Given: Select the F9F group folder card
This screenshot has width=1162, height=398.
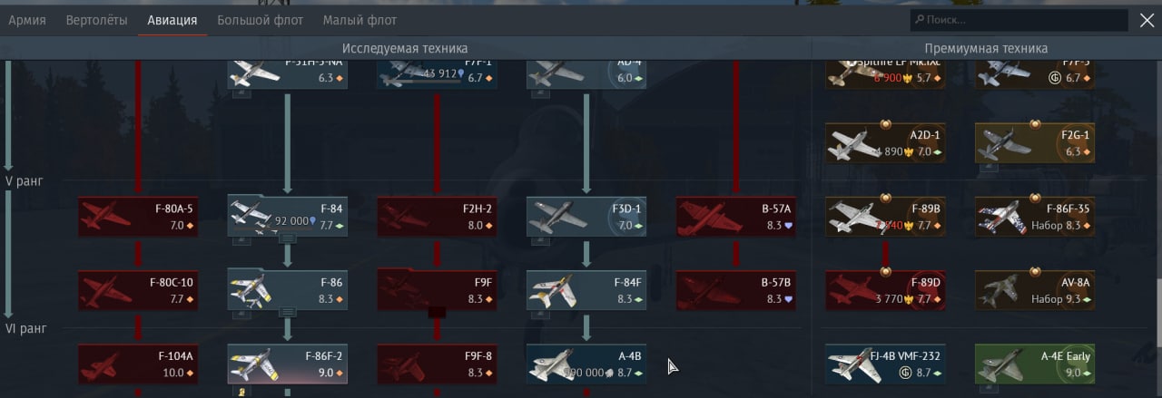Looking at the screenshot, I should (437, 290).
